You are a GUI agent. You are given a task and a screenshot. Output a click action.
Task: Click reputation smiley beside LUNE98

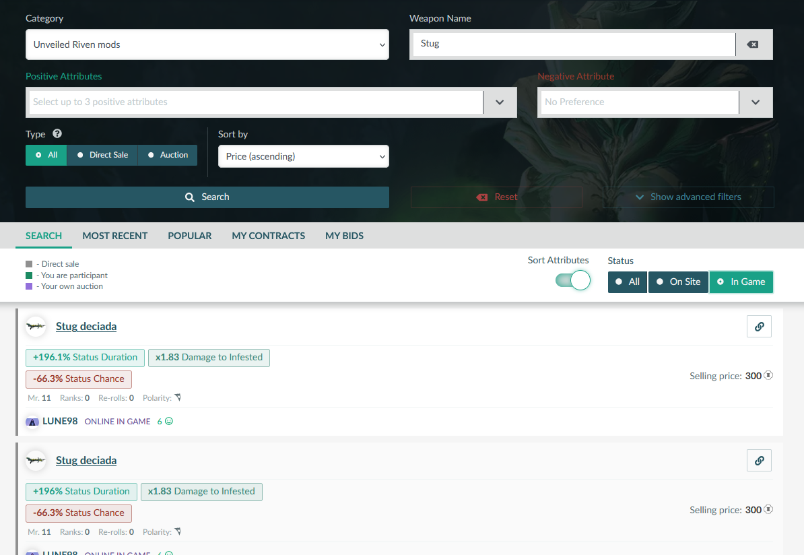pos(169,421)
